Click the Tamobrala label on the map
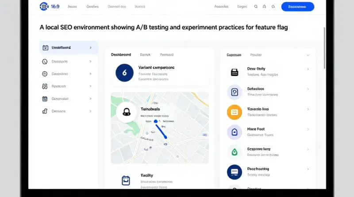 tap(150, 109)
